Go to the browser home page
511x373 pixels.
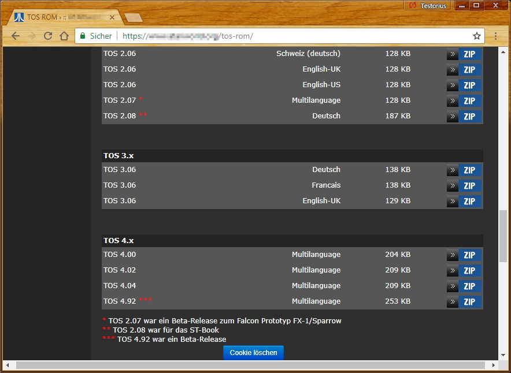(64, 36)
